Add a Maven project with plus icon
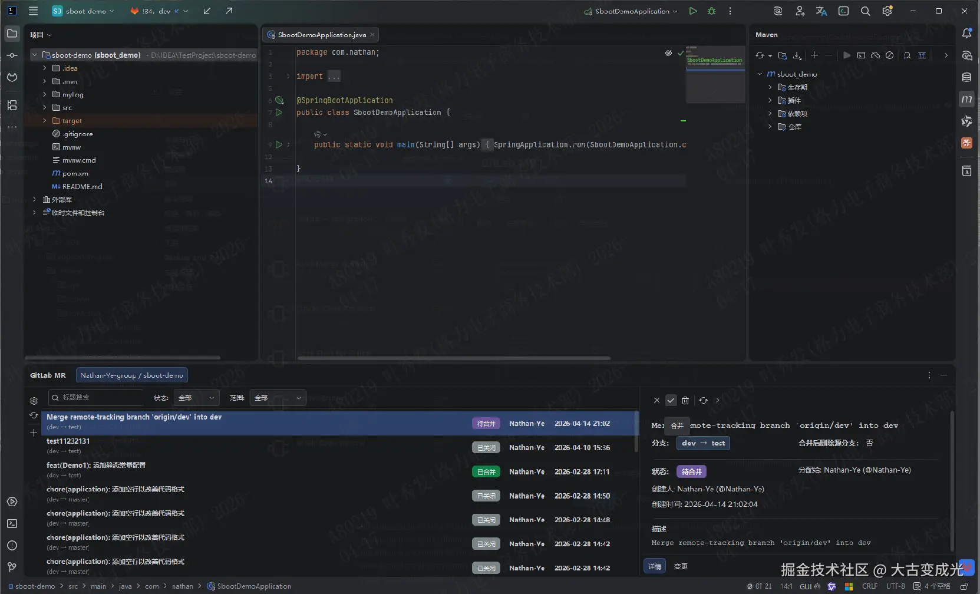The height and width of the screenshot is (594, 980). [x=814, y=55]
